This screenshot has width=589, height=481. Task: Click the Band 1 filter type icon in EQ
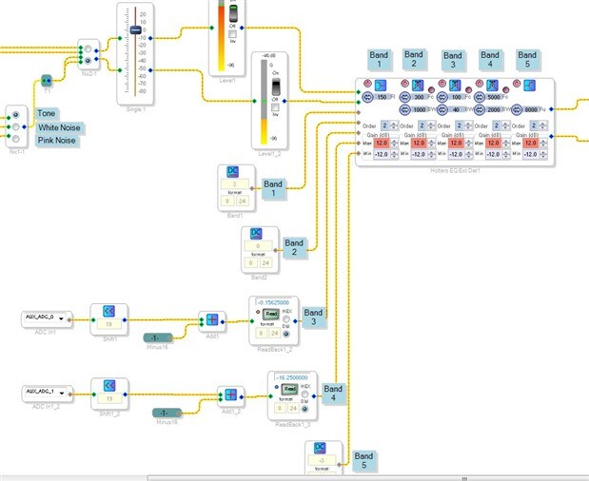(x=381, y=86)
